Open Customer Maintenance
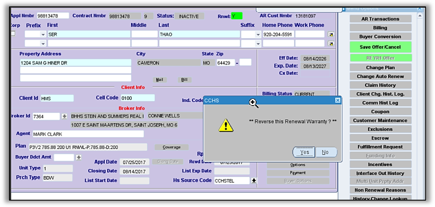 point(380,120)
